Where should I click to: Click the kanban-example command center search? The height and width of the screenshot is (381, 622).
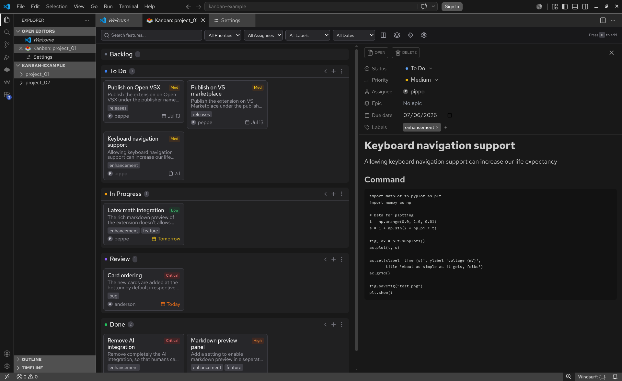point(311,6)
